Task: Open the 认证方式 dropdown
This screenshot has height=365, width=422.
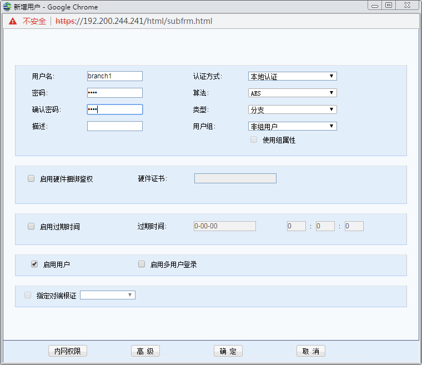Action: tap(292, 76)
